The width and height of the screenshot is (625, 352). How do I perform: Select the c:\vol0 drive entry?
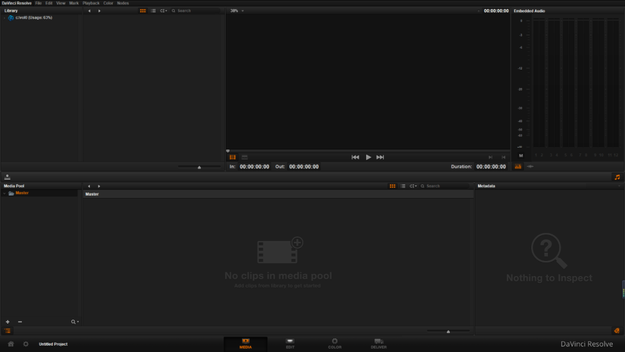(x=34, y=17)
